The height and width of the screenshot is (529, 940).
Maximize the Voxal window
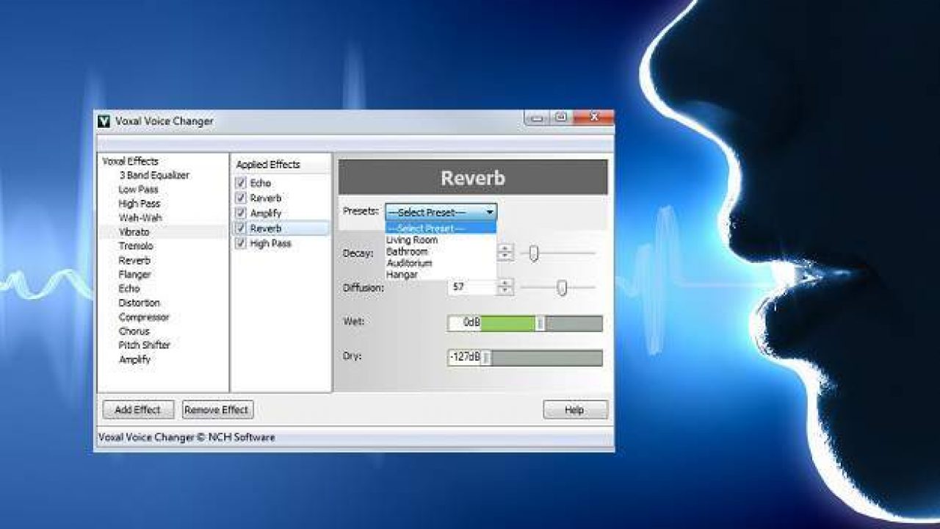pyautogui.click(x=560, y=116)
